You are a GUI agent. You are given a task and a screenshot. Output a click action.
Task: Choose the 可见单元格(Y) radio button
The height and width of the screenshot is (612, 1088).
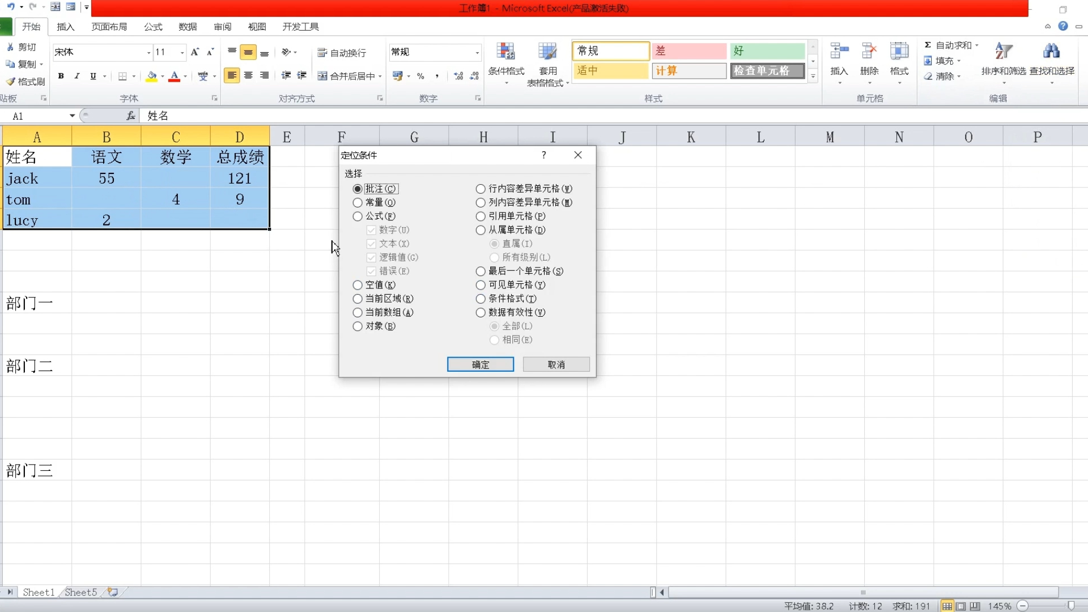481,285
